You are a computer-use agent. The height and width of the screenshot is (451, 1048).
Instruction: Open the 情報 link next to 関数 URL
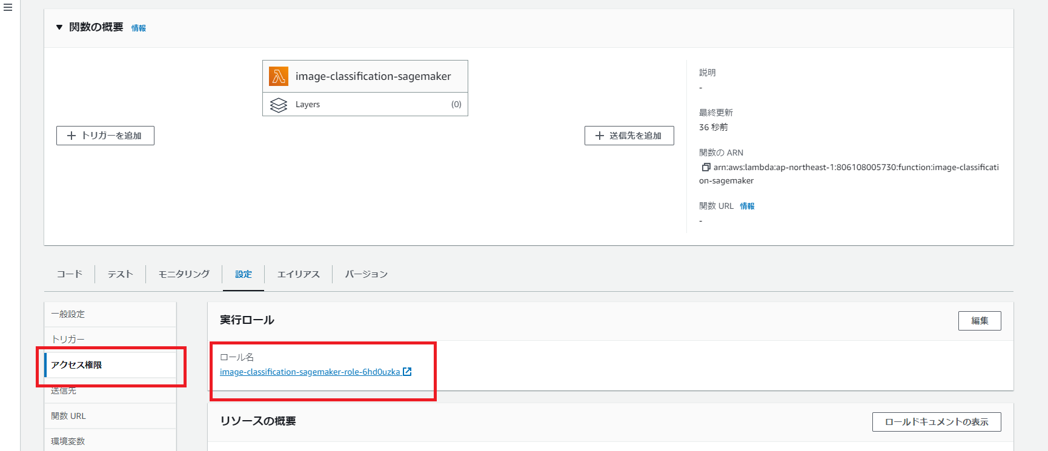point(747,206)
